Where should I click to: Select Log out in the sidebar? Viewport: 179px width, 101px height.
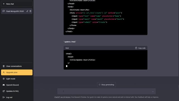pyautogui.click(x=17, y=97)
